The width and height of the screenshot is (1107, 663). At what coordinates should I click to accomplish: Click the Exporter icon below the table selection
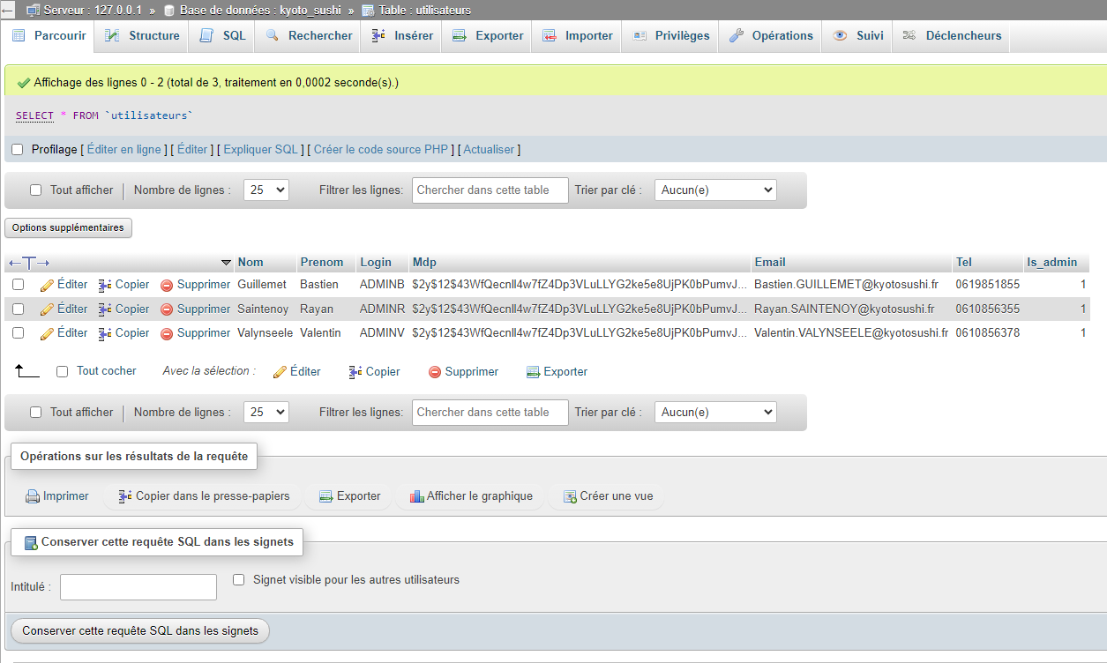pos(533,372)
